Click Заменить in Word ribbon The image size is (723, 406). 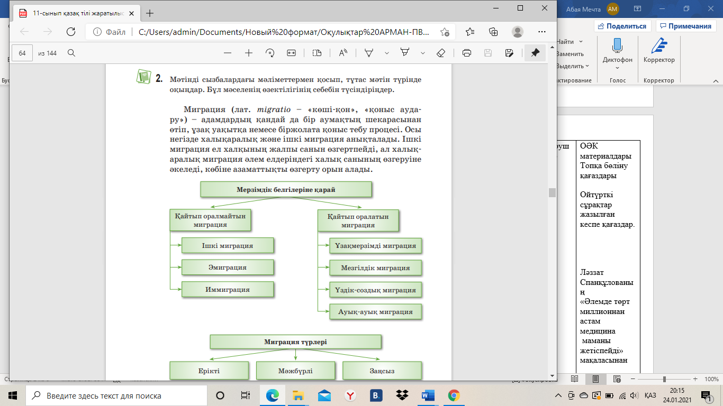point(570,54)
